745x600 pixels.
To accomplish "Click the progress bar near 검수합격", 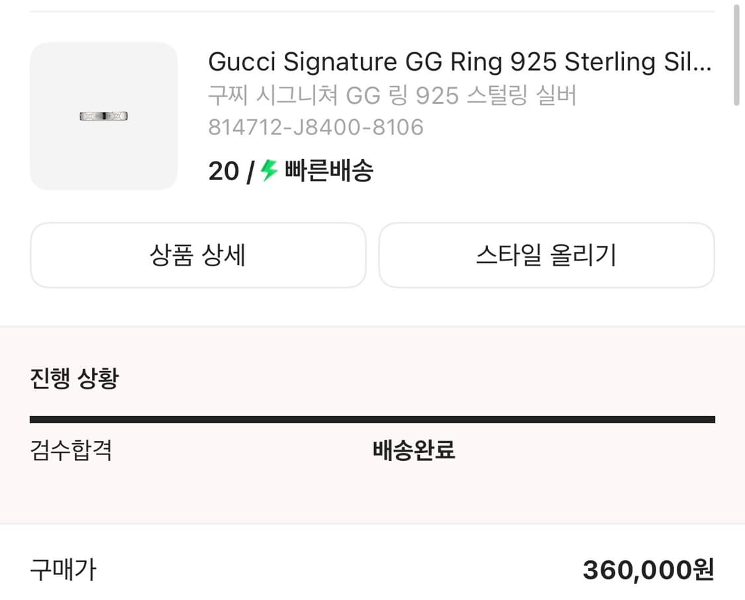I will point(73,419).
